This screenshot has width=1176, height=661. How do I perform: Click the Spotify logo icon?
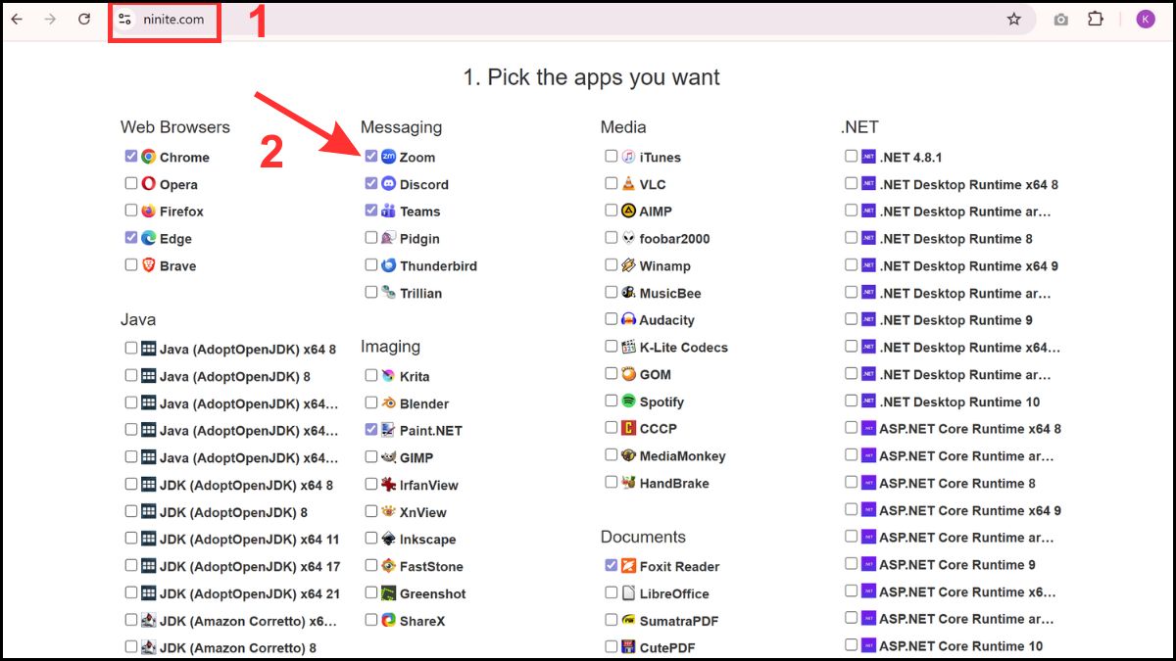[x=629, y=401]
